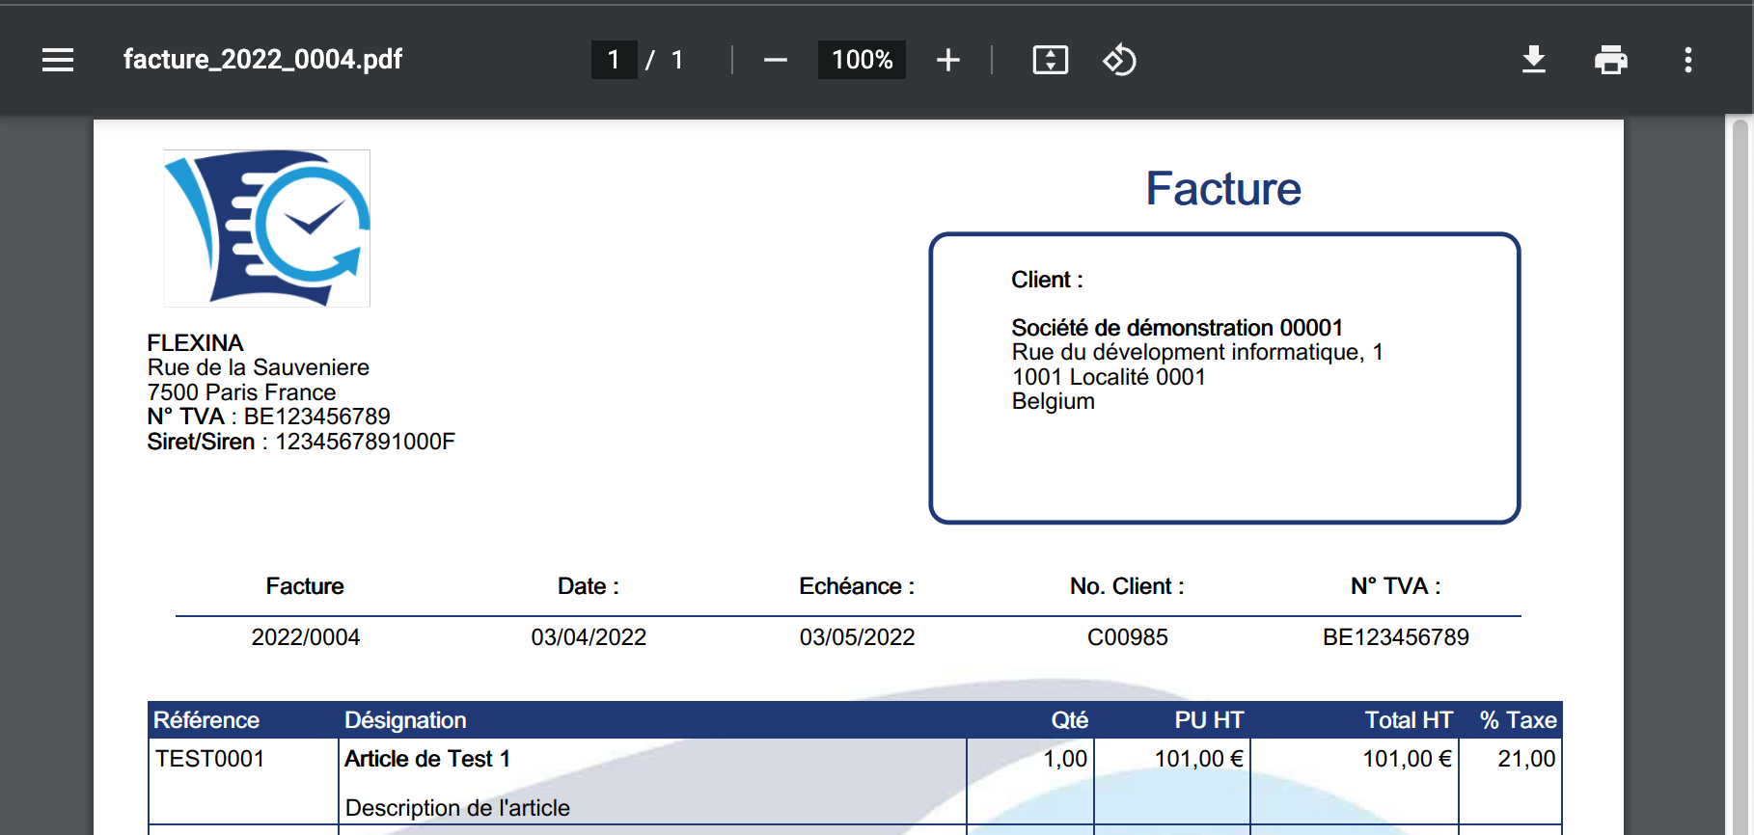Image resolution: width=1754 pixels, height=835 pixels.
Task: Click the vertical scrollbar thumb
Action: (x=1740, y=475)
